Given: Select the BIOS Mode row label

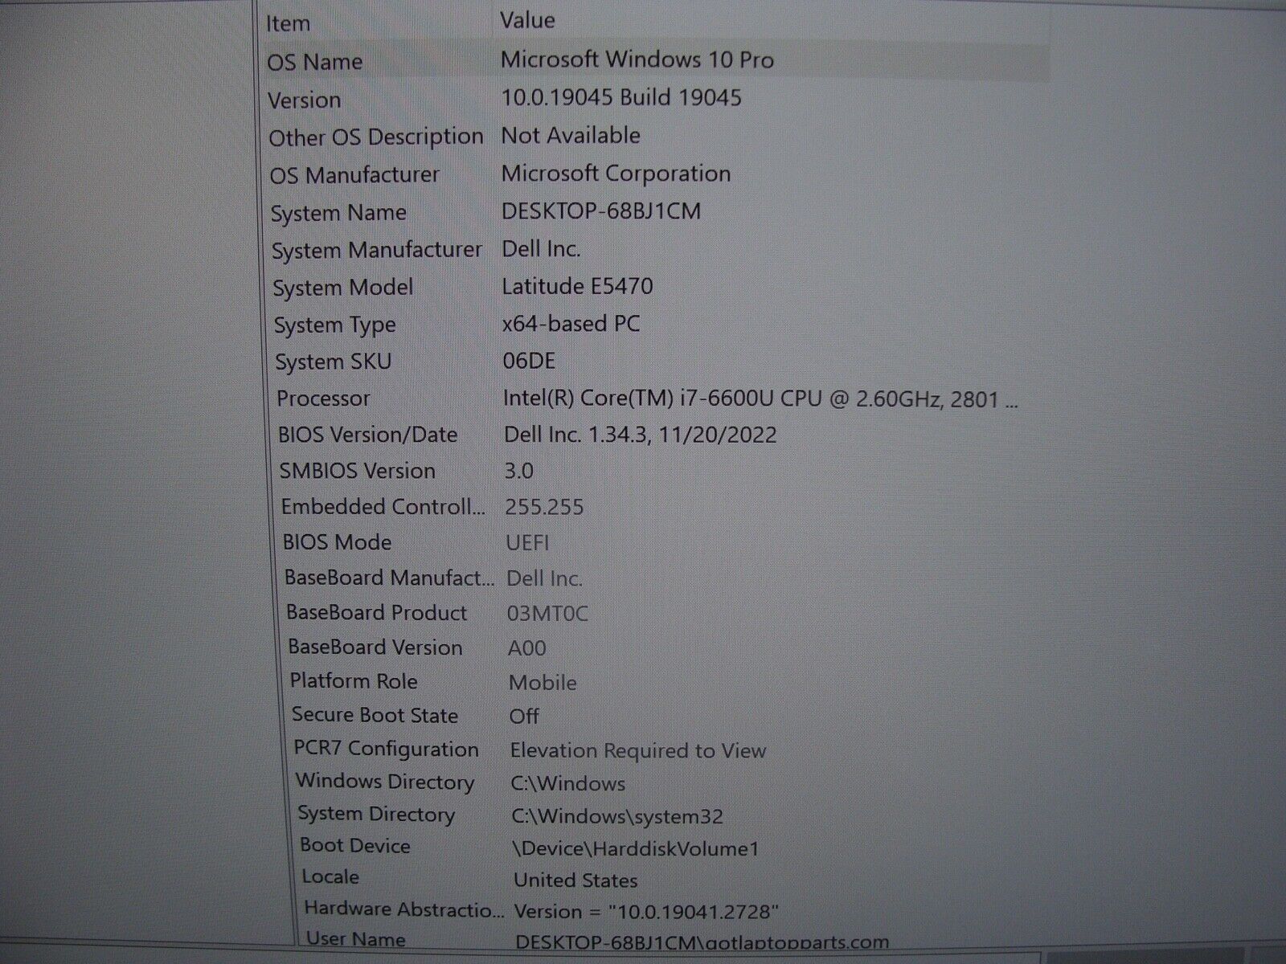Looking at the screenshot, I should pos(337,542).
